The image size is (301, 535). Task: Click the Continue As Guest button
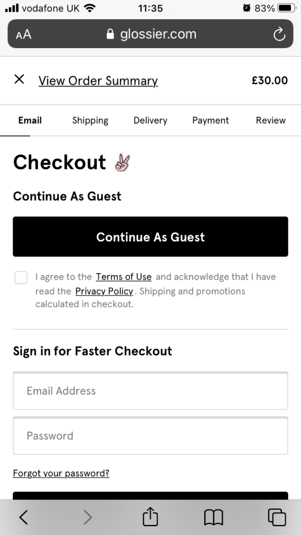click(x=150, y=237)
